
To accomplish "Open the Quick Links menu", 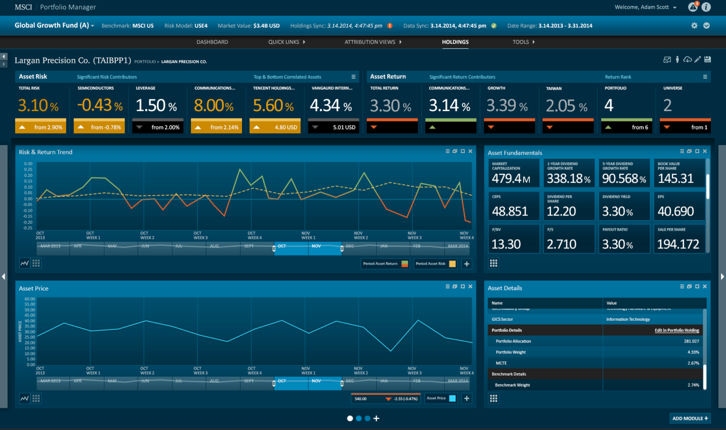I will pos(286,42).
